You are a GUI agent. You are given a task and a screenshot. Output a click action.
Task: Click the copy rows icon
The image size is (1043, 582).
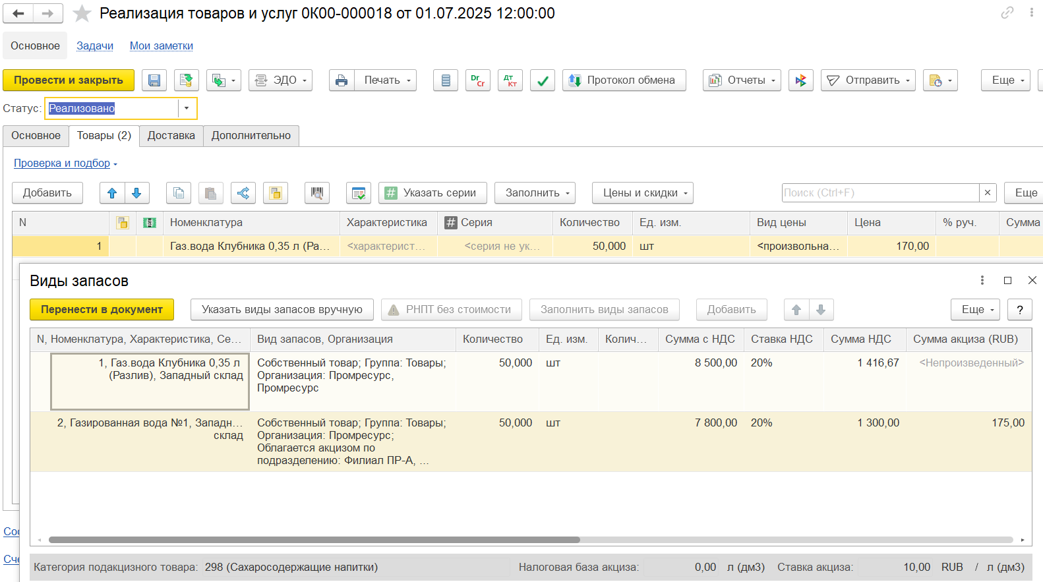click(179, 193)
